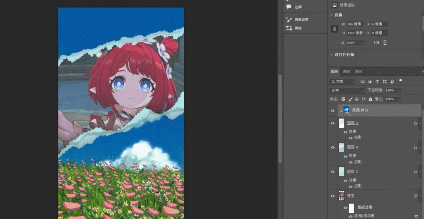The image size is (424, 219).
Task: Click the fill 100% value field
Action: point(391,99)
